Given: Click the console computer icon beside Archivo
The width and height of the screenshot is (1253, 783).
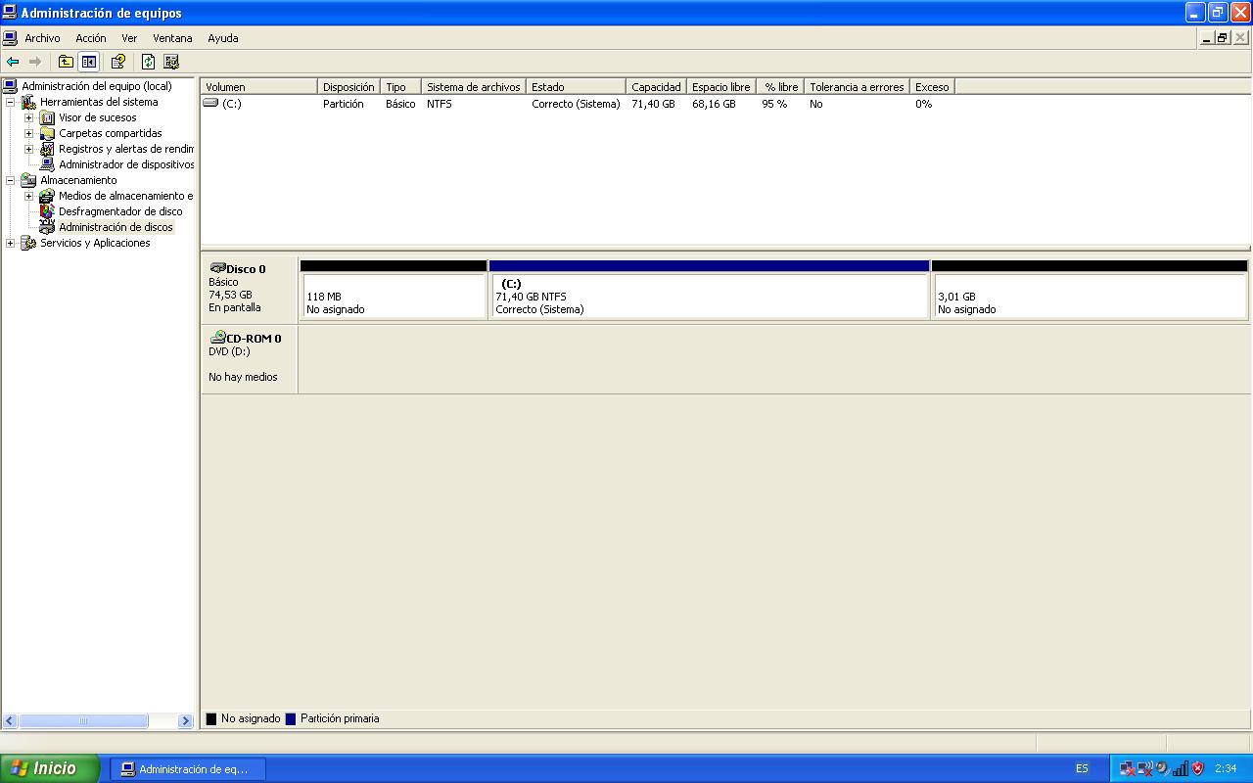Looking at the screenshot, I should [x=10, y=38].
